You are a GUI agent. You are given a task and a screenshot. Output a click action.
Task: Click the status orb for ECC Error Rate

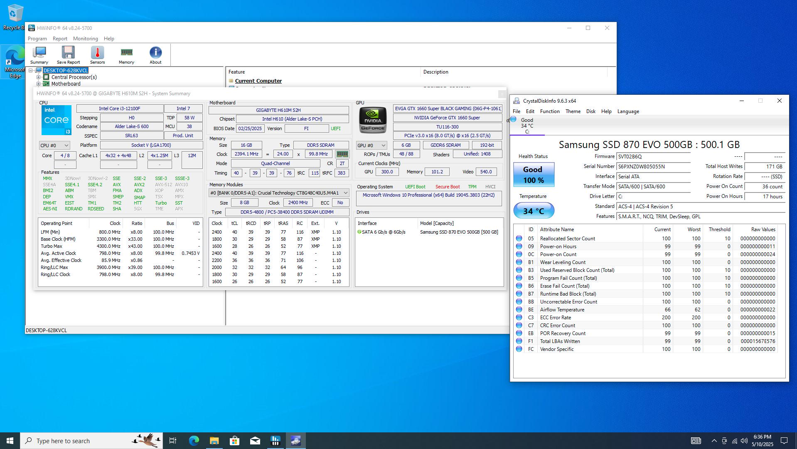tap(519, 318)
